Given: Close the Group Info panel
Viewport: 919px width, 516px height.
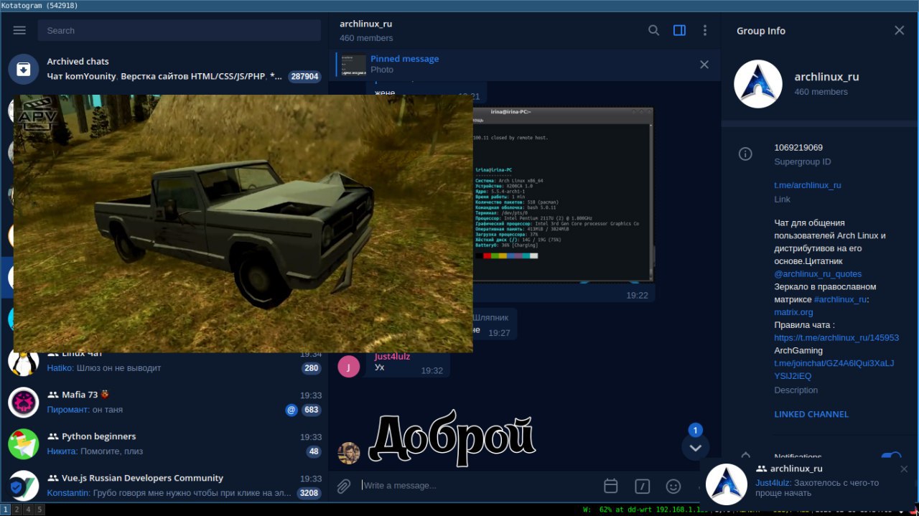Looking at the screenshot, I should tap(900, 30).
